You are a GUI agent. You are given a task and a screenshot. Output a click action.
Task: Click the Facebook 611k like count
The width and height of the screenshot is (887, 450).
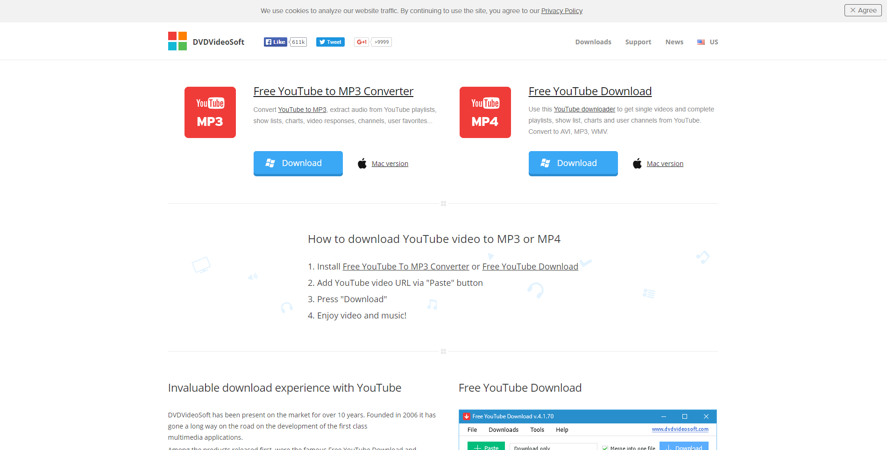(x=298, y=42)
